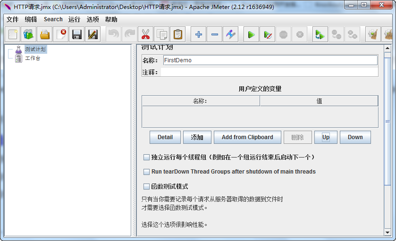Click the Redo arrow icon
396x241 pixels.
click(x=129, y=34)
